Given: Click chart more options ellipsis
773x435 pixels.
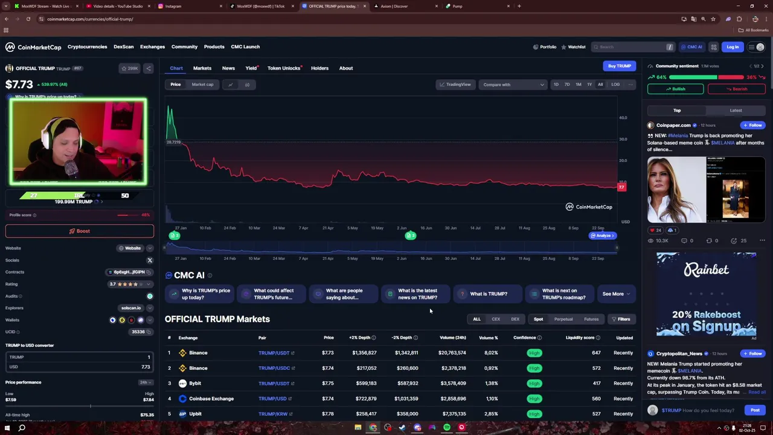Looking at the screenshot, I should click(630, 85).
